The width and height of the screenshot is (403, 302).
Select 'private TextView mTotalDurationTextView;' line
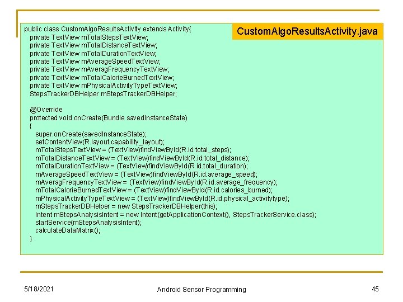[x=93, y=54]
